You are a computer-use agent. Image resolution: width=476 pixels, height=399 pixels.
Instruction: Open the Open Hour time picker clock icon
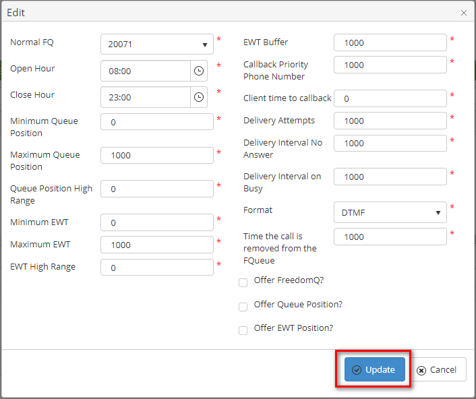tap(198, 71)
